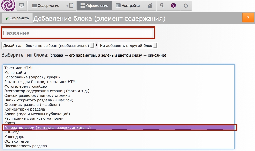Open the monitor site view icon
The width and height of the screenshot is (255, 151).
click(22, 6)
